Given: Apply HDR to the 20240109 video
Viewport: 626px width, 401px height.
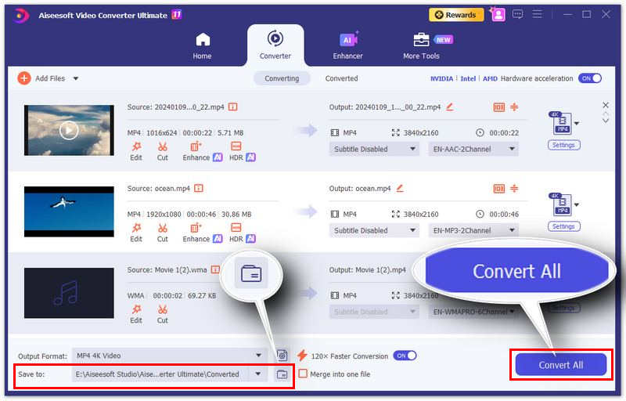Looking at the screenshot, I should 242,151.
